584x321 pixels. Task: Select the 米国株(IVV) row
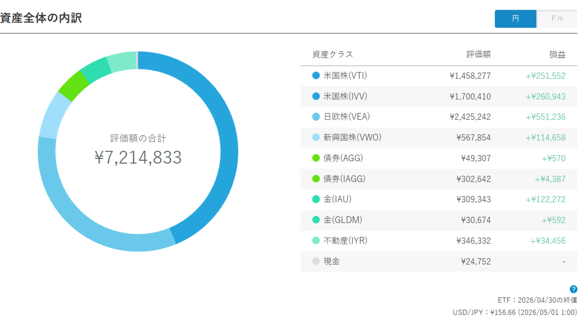click(x=438, y=96)
